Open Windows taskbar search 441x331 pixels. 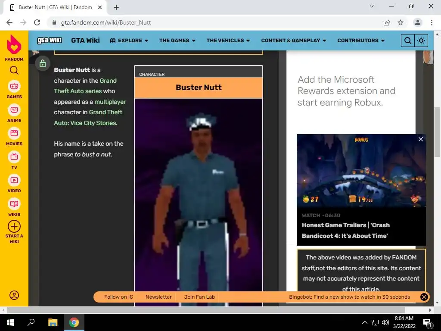click(x=31, y=322)
